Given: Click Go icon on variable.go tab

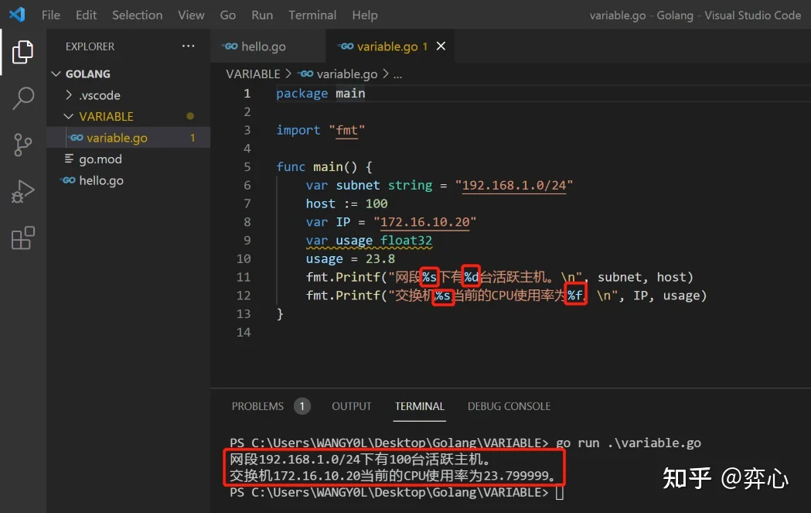Looking at the screenshot, I should coord(346,46).
